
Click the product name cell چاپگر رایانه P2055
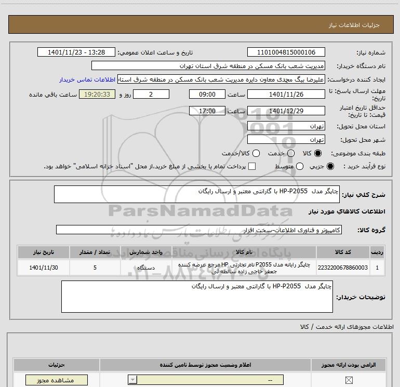[244, 268]
